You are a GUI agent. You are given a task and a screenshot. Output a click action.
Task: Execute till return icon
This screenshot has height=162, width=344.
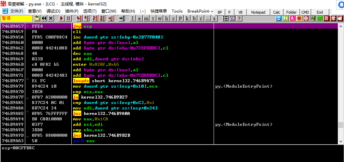coord(111,18)
